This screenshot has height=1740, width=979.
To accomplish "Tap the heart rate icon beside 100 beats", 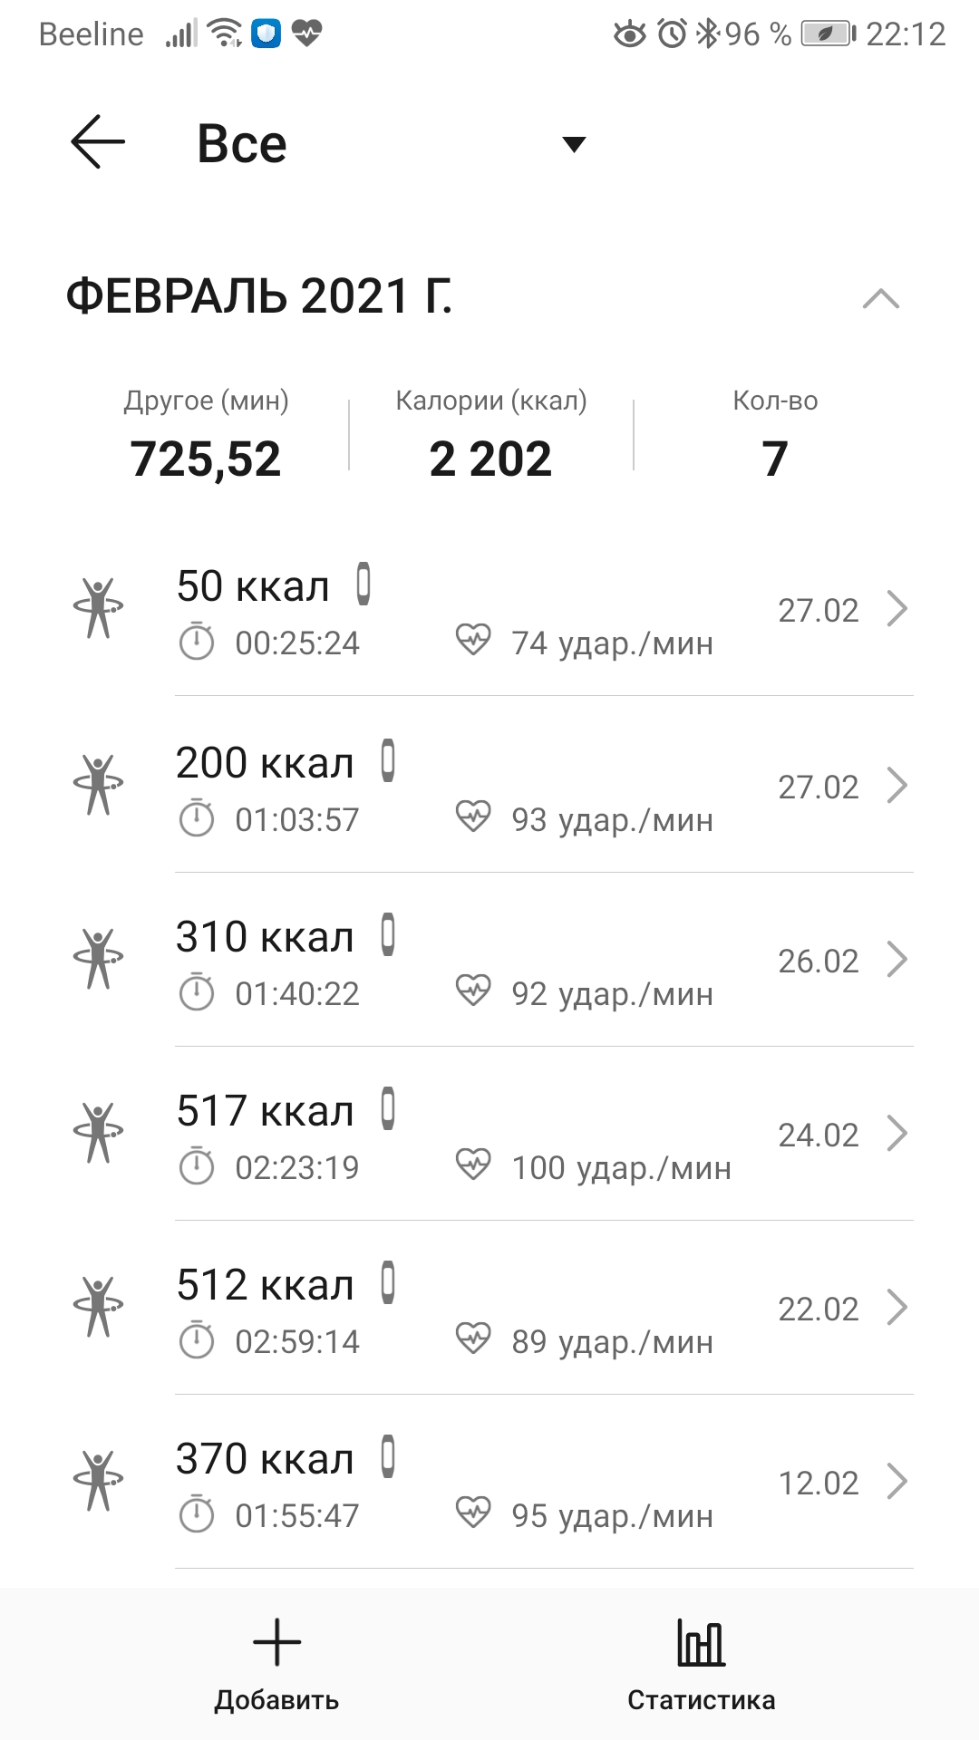I will [473, 1166].
